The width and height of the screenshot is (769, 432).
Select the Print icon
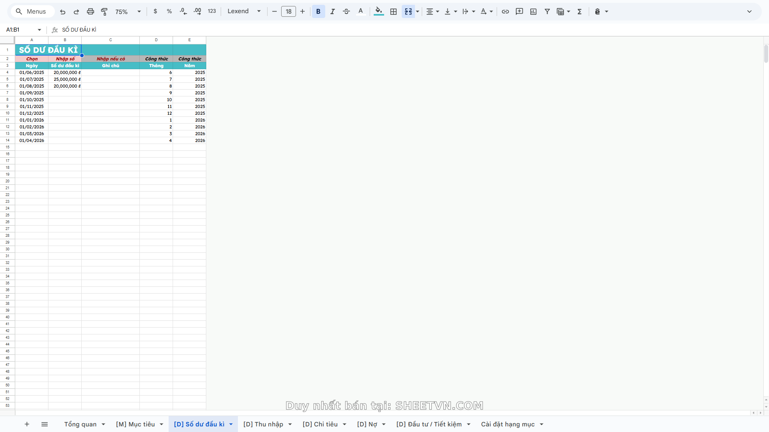click(91, 11)
